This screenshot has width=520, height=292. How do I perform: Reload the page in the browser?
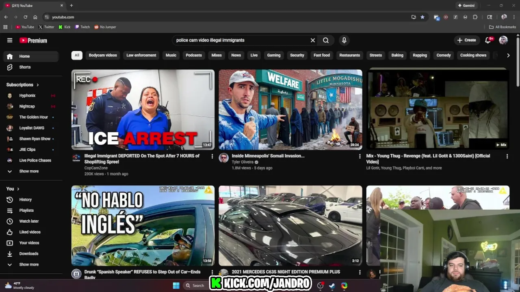click(x=25, y=17)
